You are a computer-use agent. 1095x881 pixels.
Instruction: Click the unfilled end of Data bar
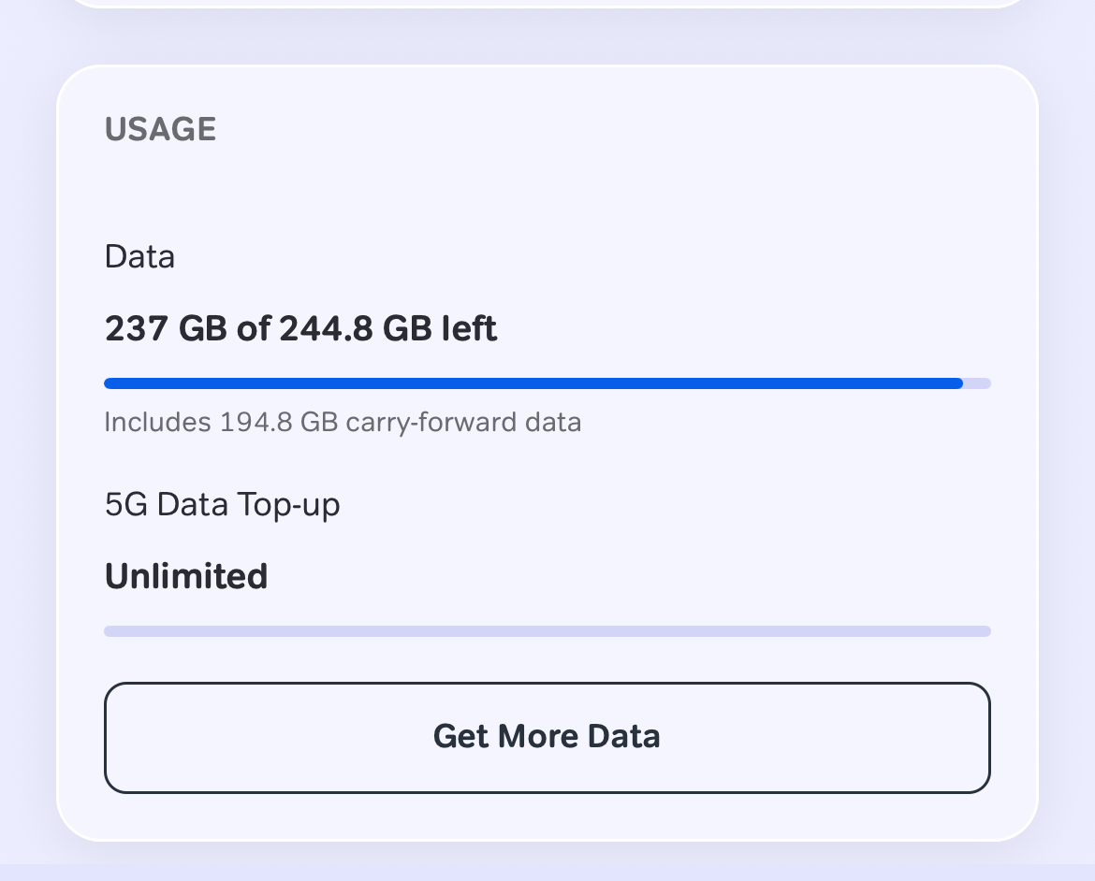(978, 383)
